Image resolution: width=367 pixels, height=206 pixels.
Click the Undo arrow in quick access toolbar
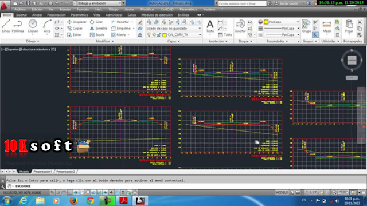pyautogui.click(x=57, y=3)
